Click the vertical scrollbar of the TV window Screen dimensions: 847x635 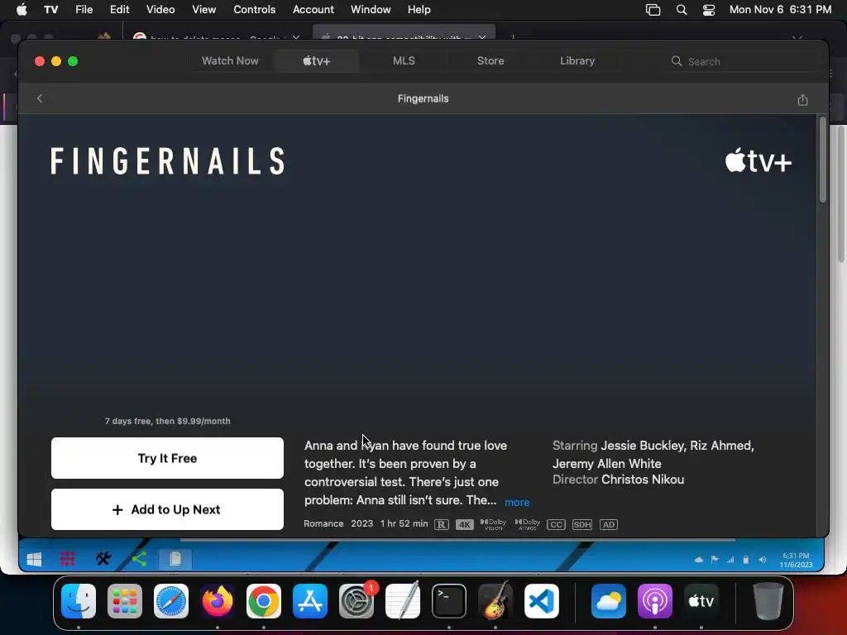(822, 160)
